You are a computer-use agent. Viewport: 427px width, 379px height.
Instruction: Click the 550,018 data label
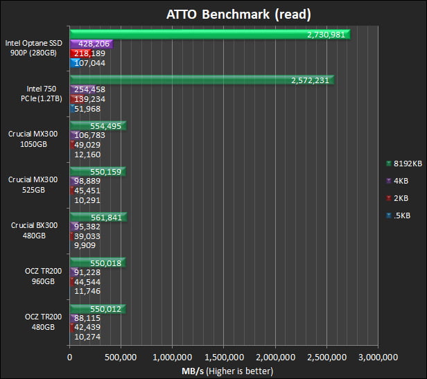tap(105, 263)
